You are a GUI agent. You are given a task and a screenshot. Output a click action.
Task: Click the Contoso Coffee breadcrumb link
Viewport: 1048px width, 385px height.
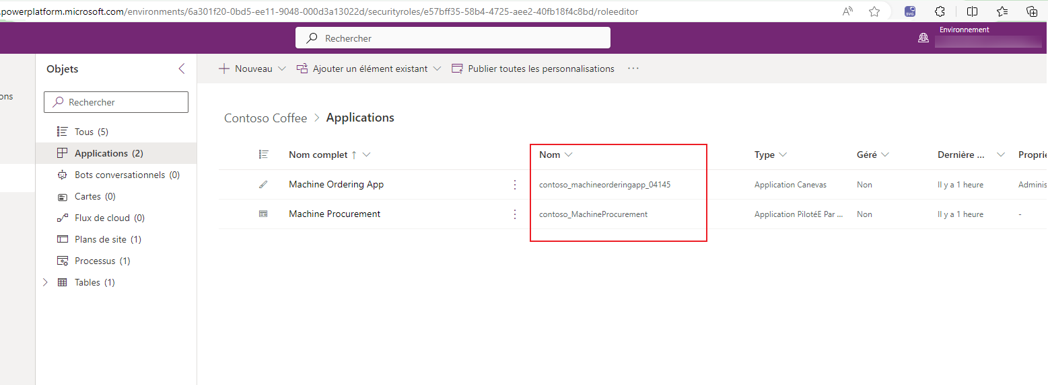coord(265,118)
